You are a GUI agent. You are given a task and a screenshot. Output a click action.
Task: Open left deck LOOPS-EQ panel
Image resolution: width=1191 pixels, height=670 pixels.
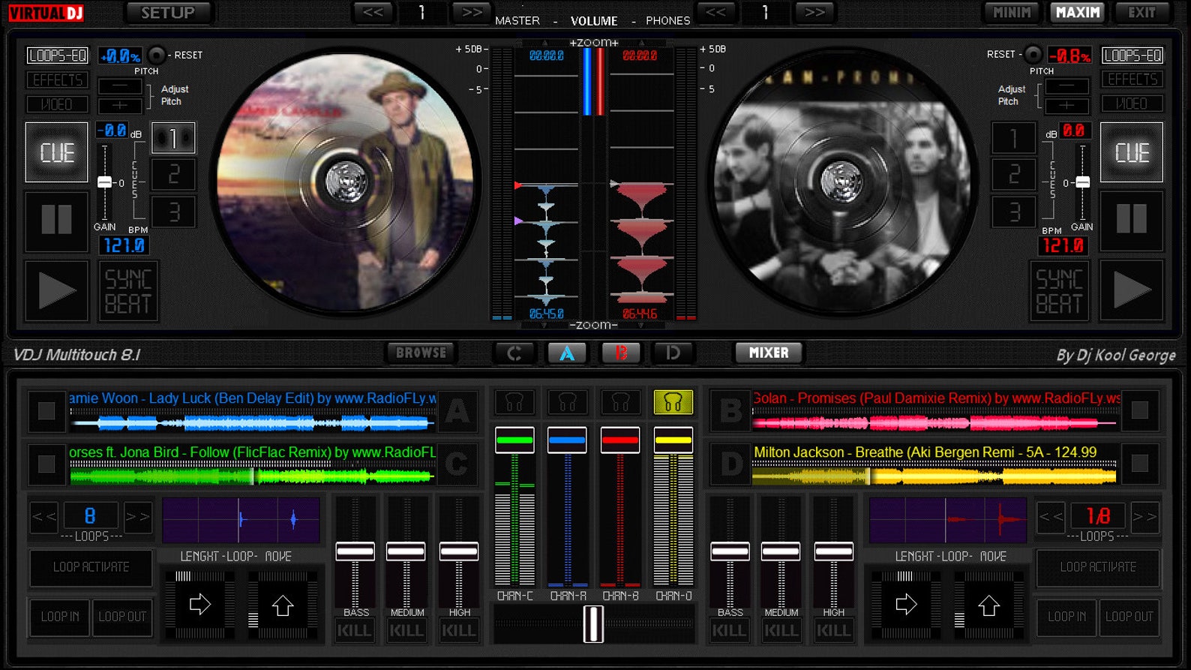pyautogui.click(x=58, y=56)
